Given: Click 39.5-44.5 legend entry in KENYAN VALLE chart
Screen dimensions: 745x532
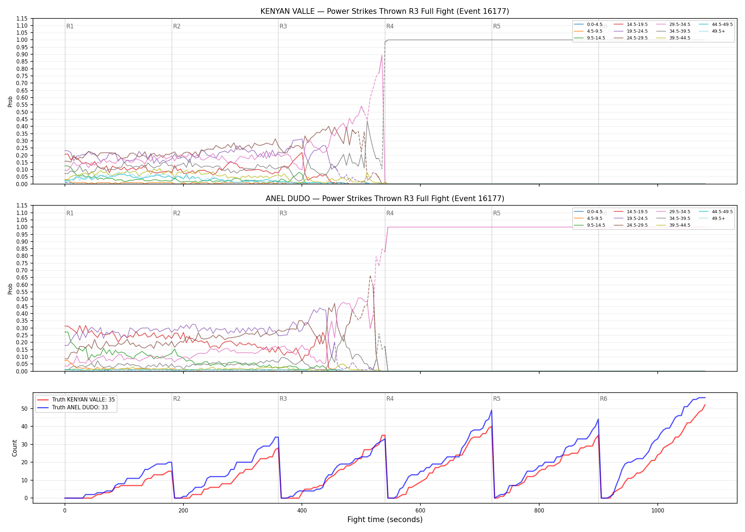Looking at the screenshot, I should 673,38.
